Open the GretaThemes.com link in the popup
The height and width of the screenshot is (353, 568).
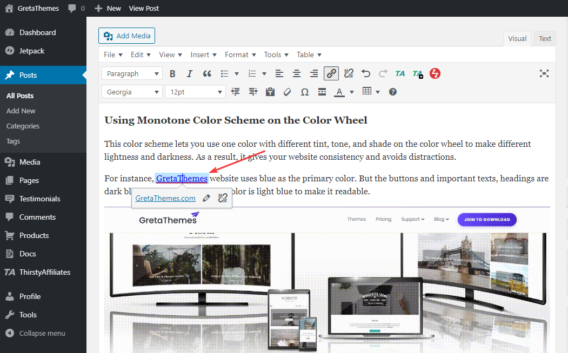[x=165, y=198]
